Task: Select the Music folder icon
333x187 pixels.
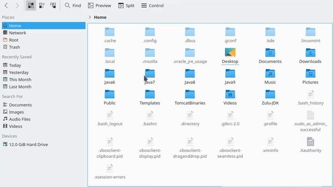Action: tap(270, 73)
